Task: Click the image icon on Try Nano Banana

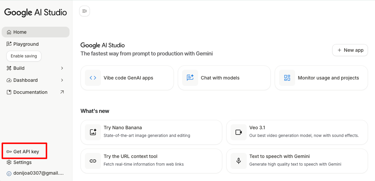Action: [x=93, y=132]
